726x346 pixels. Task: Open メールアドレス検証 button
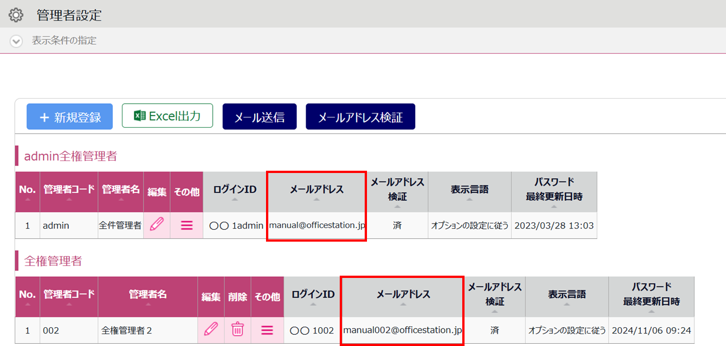point(360,117)
